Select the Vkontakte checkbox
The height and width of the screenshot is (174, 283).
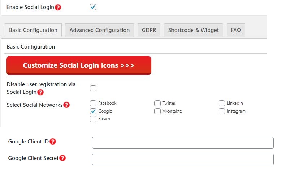[x=157, y=111]
